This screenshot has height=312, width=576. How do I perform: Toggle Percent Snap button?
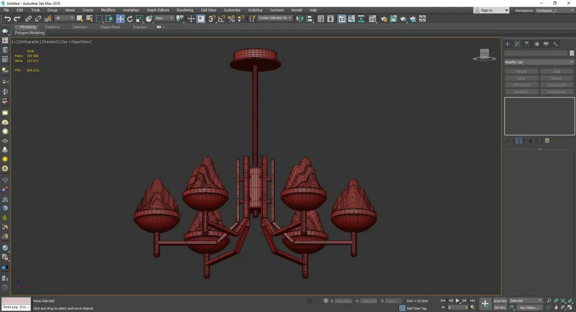[231, 19]
